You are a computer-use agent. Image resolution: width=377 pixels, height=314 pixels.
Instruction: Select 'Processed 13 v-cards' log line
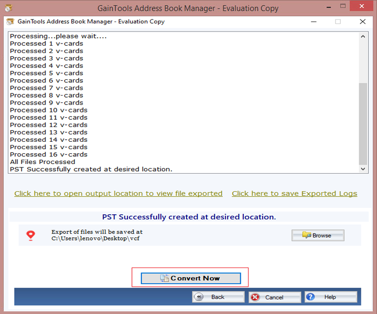49,132
